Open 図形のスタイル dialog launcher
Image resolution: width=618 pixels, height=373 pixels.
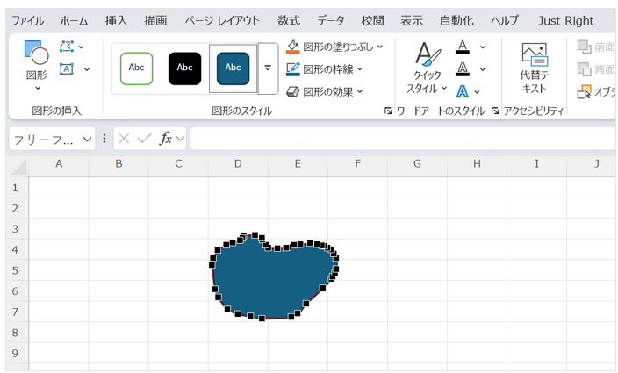pos(388,111)
